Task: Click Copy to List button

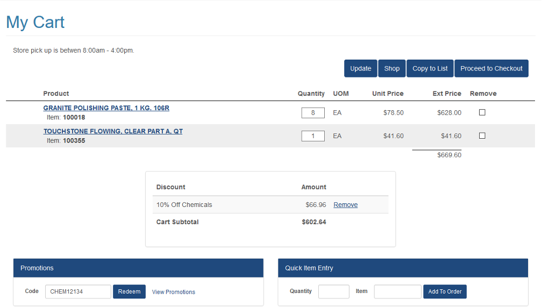Action: click(x=430, y=68)
